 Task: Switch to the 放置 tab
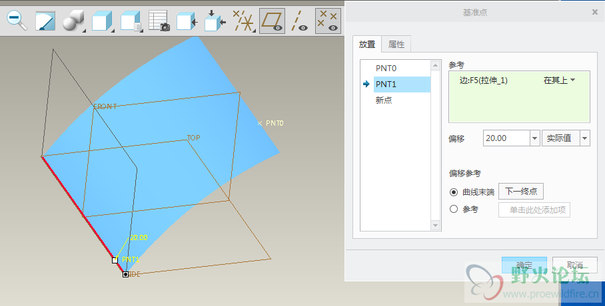pos(367,45)
